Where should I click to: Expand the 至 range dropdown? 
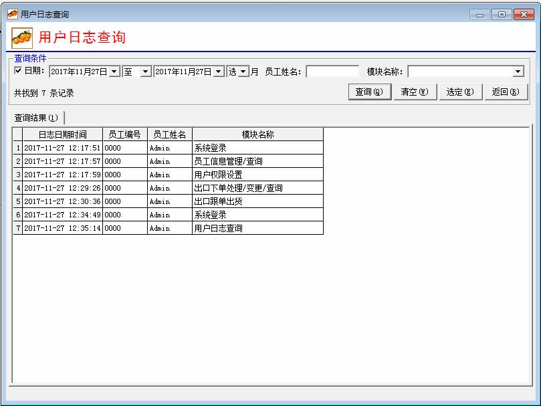click(146, 72)
